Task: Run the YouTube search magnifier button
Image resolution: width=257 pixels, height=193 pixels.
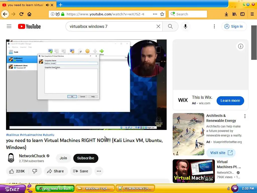Action: click(170, 26)
